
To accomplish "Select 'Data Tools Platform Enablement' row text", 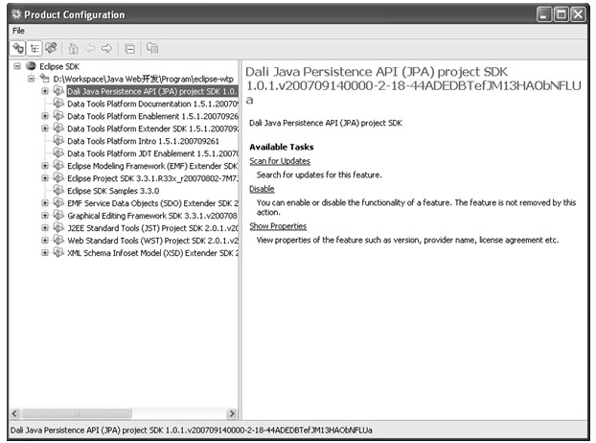I will coord(152,116).
